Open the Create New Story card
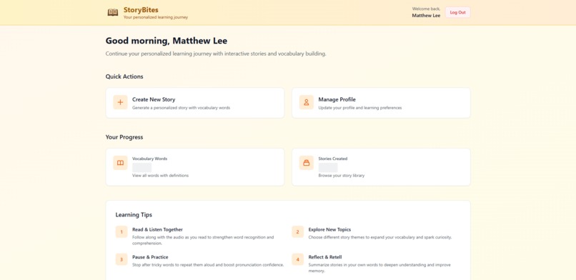Image resolution: width=576 pixels, height=280 pixels. [195, 103]
